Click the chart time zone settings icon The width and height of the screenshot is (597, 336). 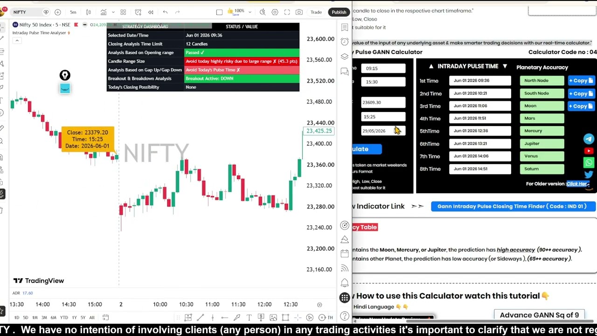click(x=319, y=305)
